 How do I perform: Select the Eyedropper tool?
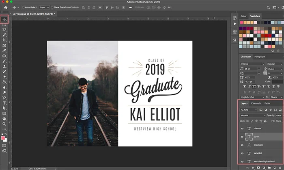(4, 50)
